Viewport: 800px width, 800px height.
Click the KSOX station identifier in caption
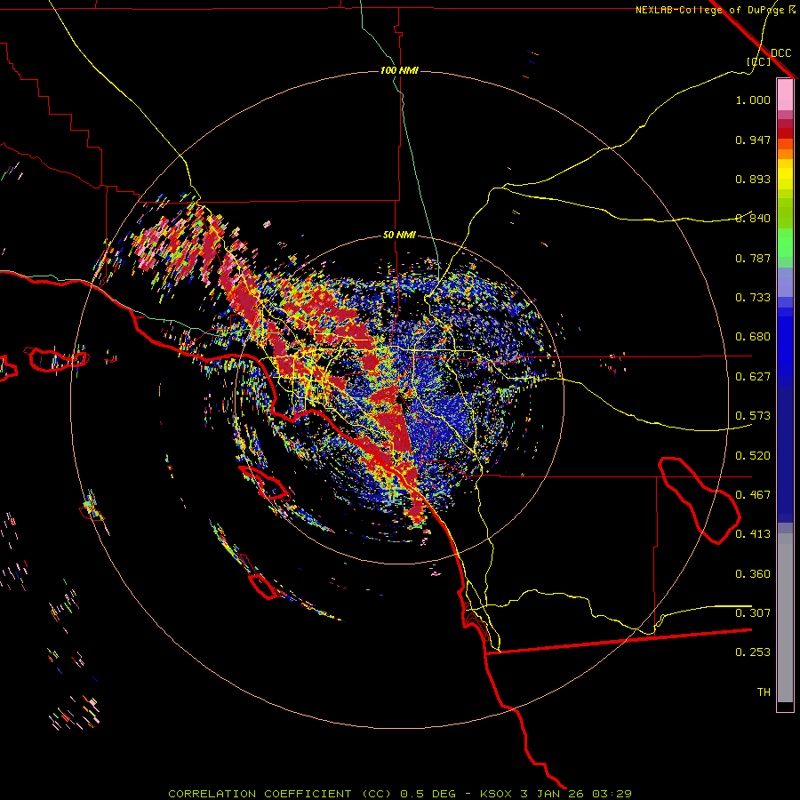497,794
